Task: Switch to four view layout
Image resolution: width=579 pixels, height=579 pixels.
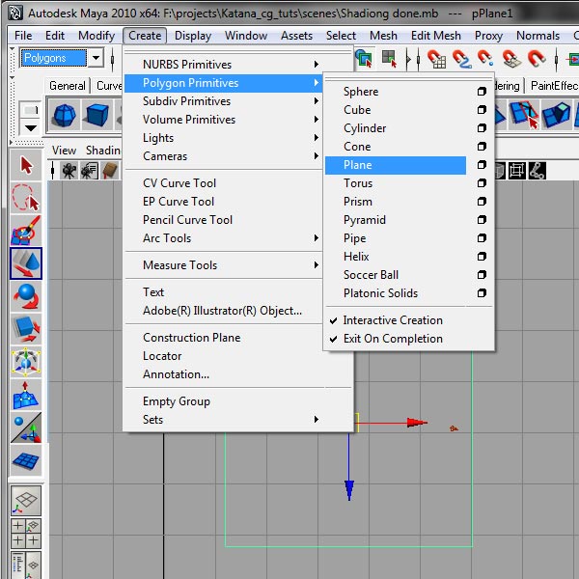Action: (26, 534)
